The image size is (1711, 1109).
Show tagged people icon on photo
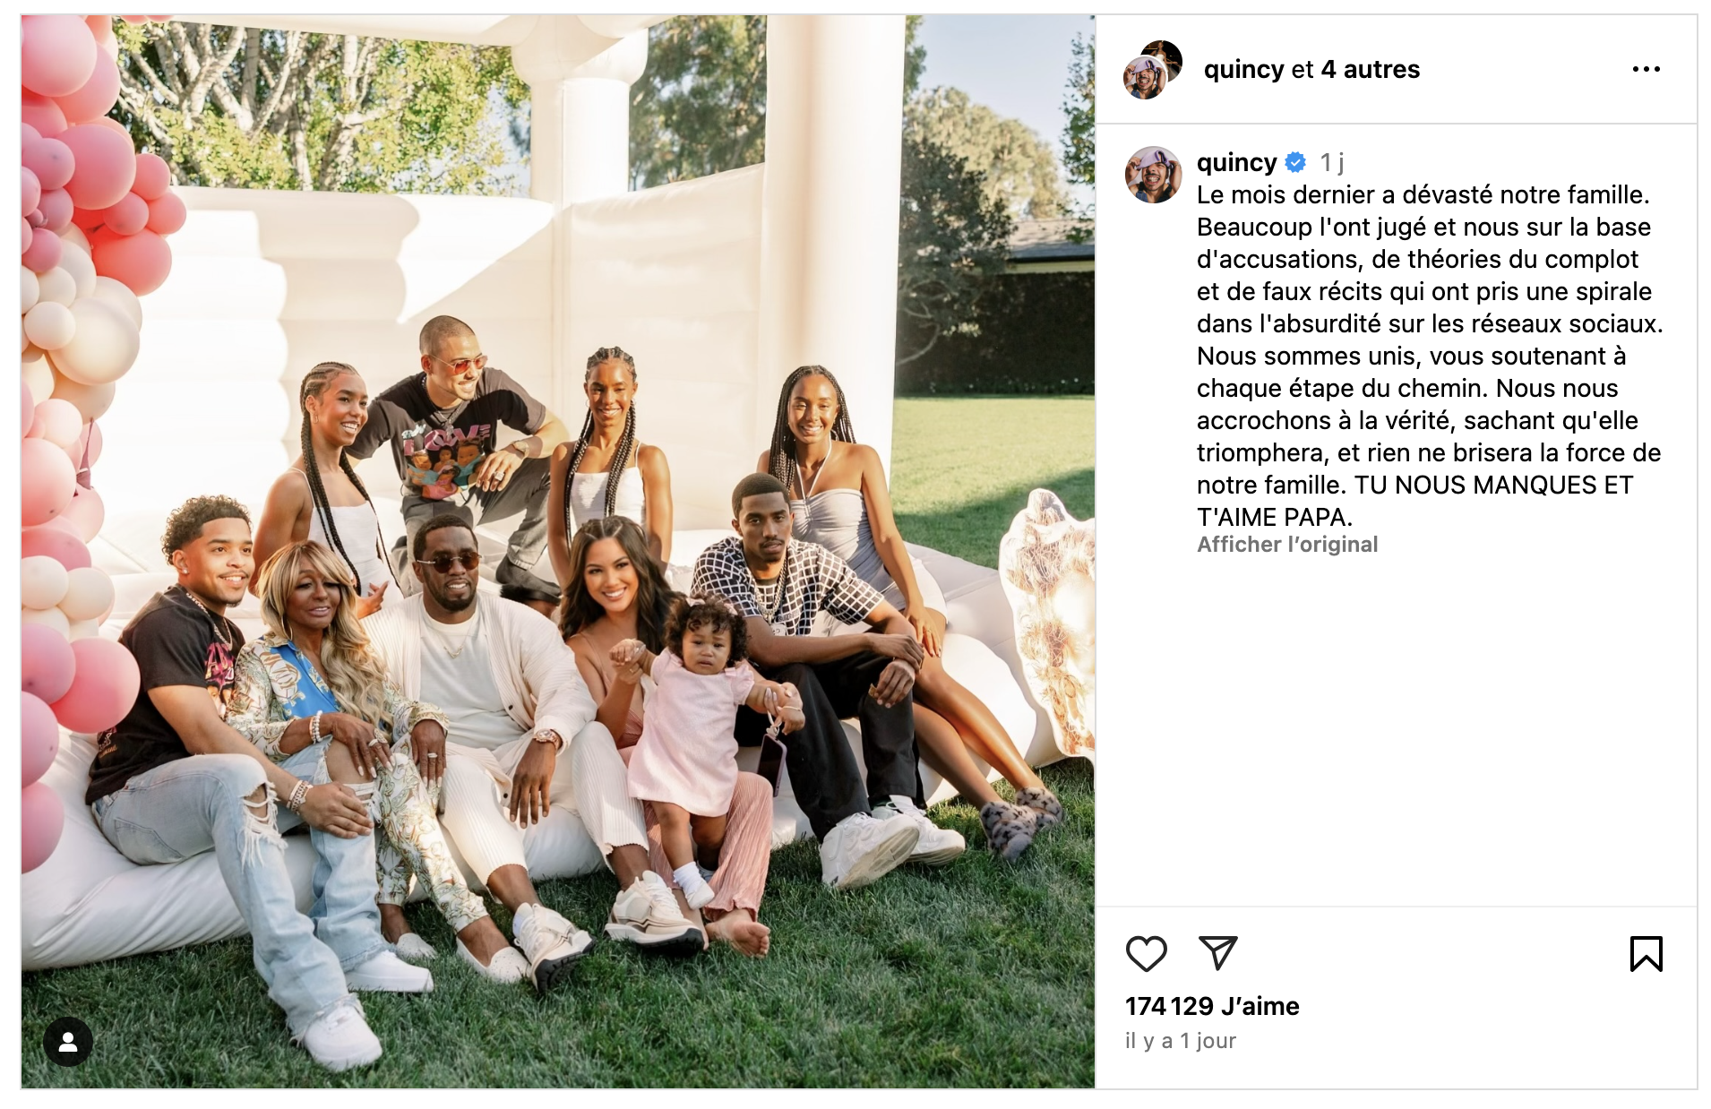tap(68, 1042)
